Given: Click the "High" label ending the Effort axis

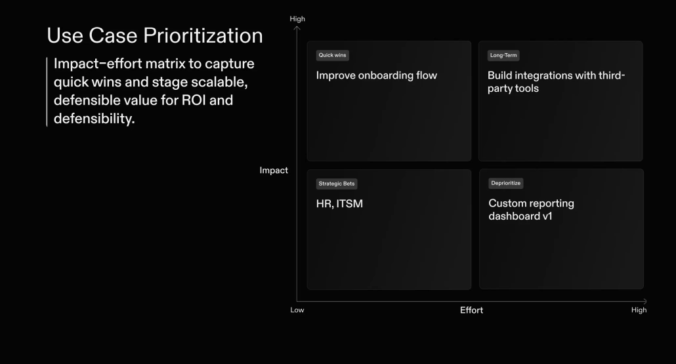Looking at the screenshot, I should click(x=639, y=310).
